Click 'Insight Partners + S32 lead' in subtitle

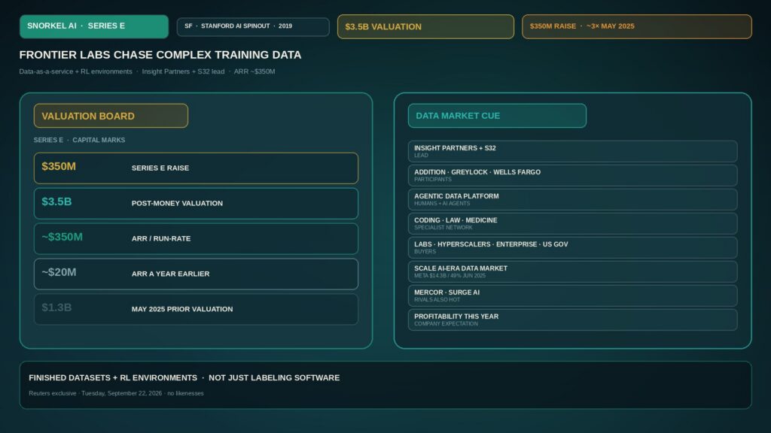(x=184, y=71)
